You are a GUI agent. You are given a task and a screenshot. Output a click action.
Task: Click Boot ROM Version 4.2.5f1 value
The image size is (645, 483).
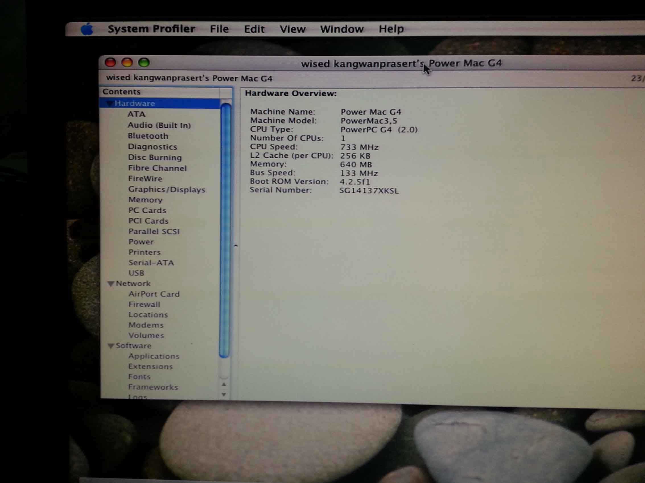pyautogui.click(x=355, y=182)
